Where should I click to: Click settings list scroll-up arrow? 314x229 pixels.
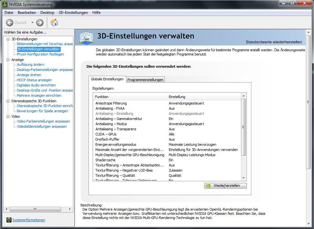pyautogui.click(x=244, y=96)
